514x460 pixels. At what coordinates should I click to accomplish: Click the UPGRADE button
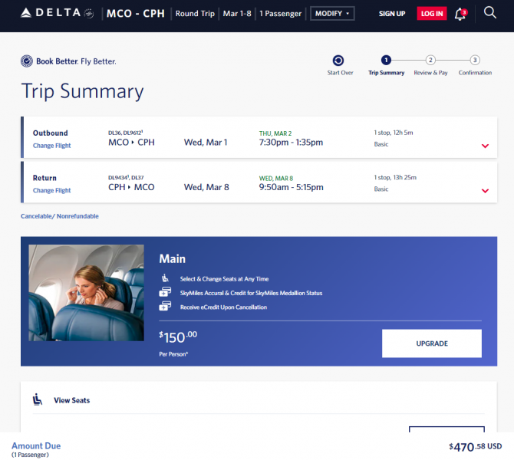(x=432, y=343)
